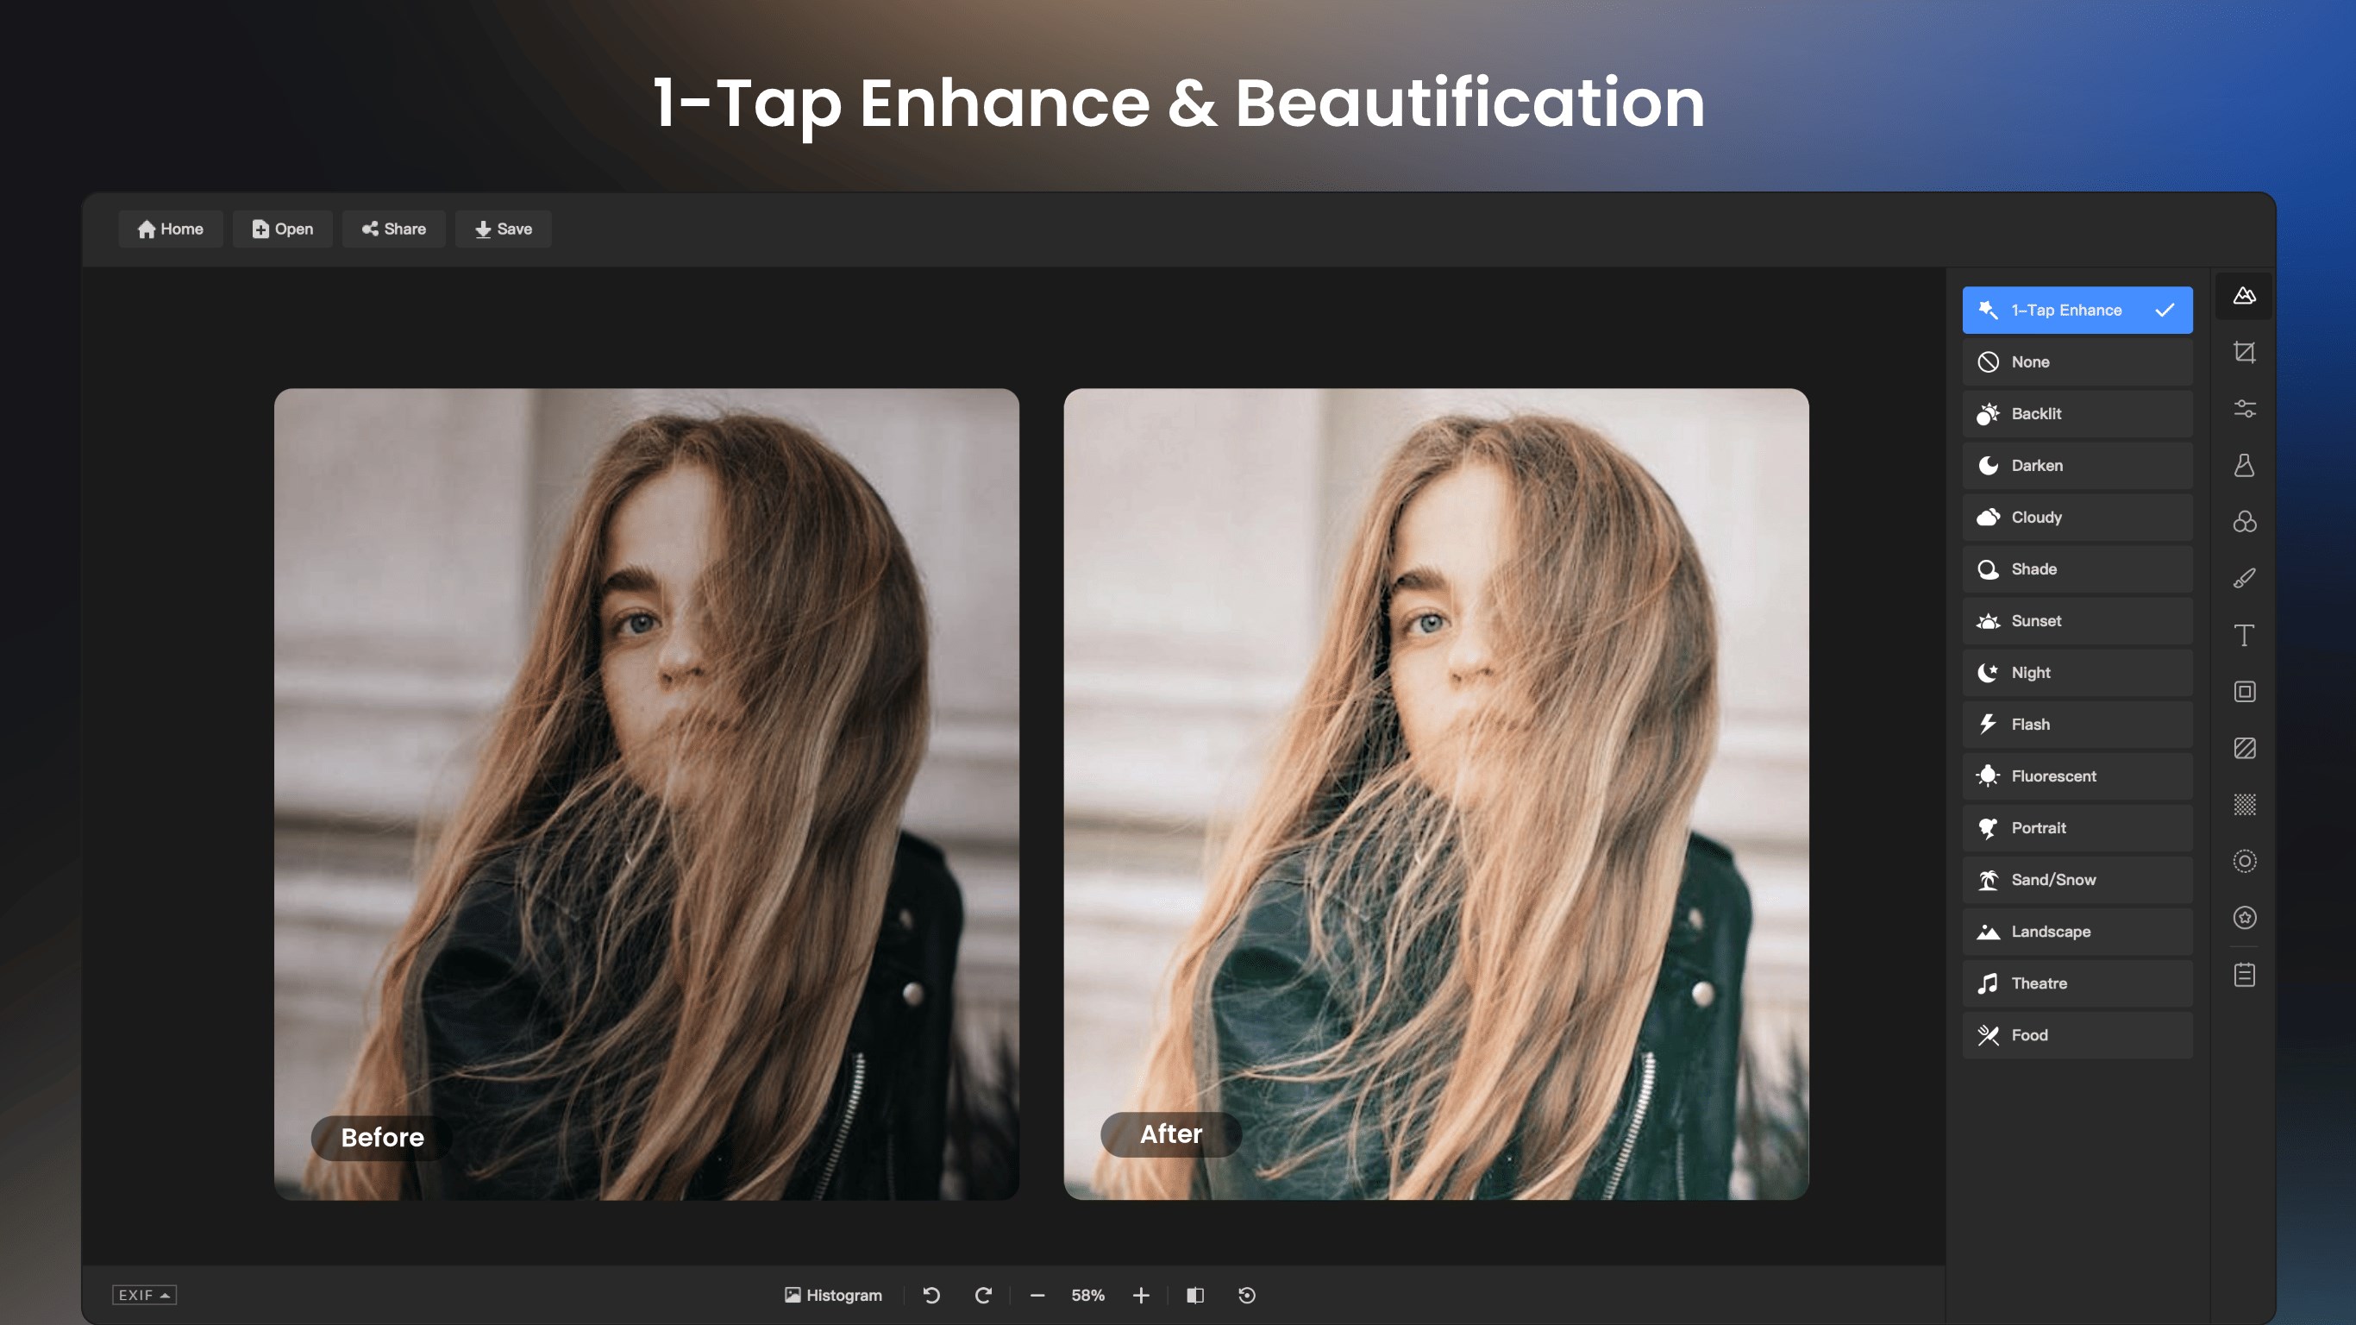Screen dimensions: 2356x1325
Task: Select the Frame tool in the sidebar
Action: (x=2244, y=691)
